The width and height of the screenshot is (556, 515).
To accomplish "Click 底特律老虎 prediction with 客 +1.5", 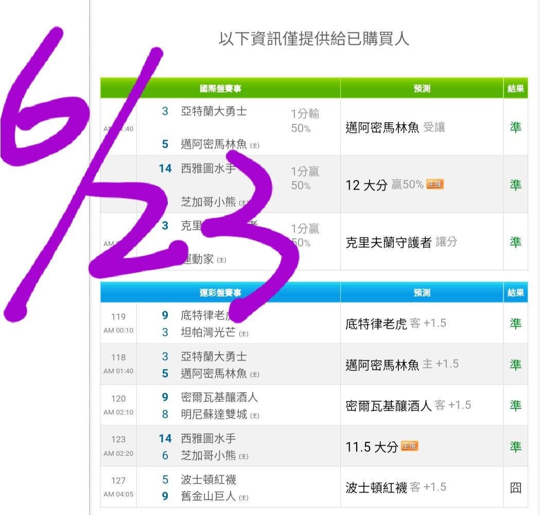I will [x=396, y=324].
